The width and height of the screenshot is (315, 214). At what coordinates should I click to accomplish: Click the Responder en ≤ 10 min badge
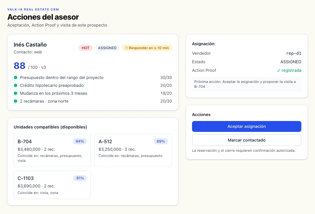147,48
